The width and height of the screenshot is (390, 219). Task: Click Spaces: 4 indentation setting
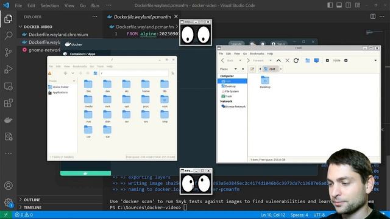tap(299, 215)
